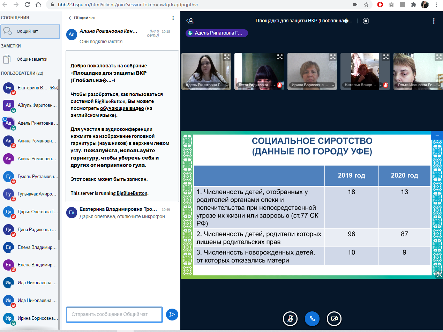Send the chat message with arrow button
This screenshot has width=443, height=332.
pyautogui.click(x=172, y=314)
